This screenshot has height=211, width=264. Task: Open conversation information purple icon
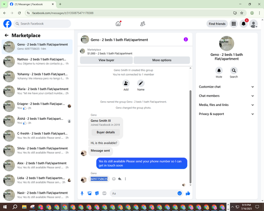186,40
